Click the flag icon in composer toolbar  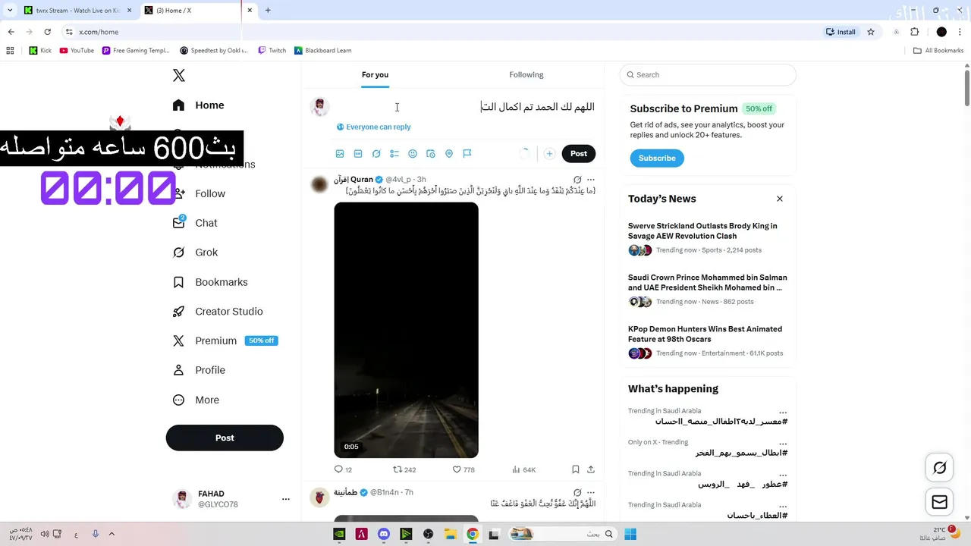[467, 153]
